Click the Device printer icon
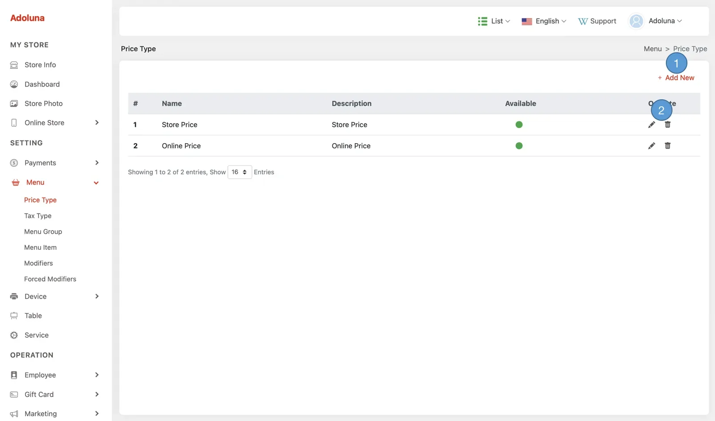The height and width of the screenshot is (421, 715). [14, 297]
